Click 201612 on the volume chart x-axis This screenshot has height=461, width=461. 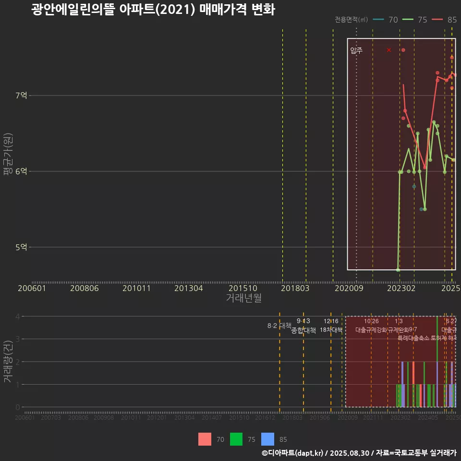(x=265, y=417)
